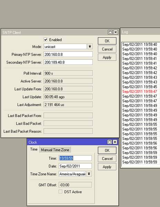Select the America/Araguaina time zone field

point(72,174)
